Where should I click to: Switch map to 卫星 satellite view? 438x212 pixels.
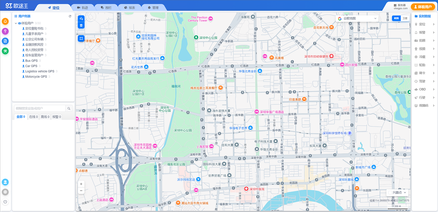[x=405, y=18]
